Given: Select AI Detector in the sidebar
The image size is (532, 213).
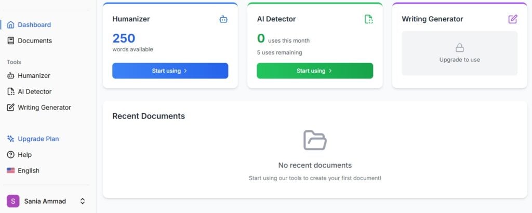Looking at the screenshot, I should point(35,91).
